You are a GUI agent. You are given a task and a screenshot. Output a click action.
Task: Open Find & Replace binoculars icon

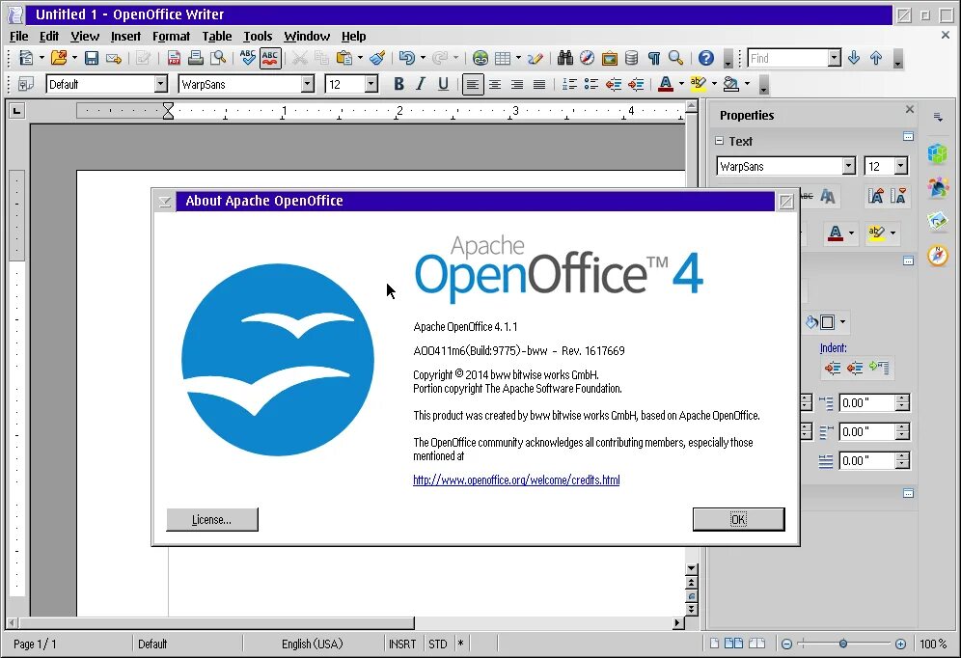[x=565, y=58]
